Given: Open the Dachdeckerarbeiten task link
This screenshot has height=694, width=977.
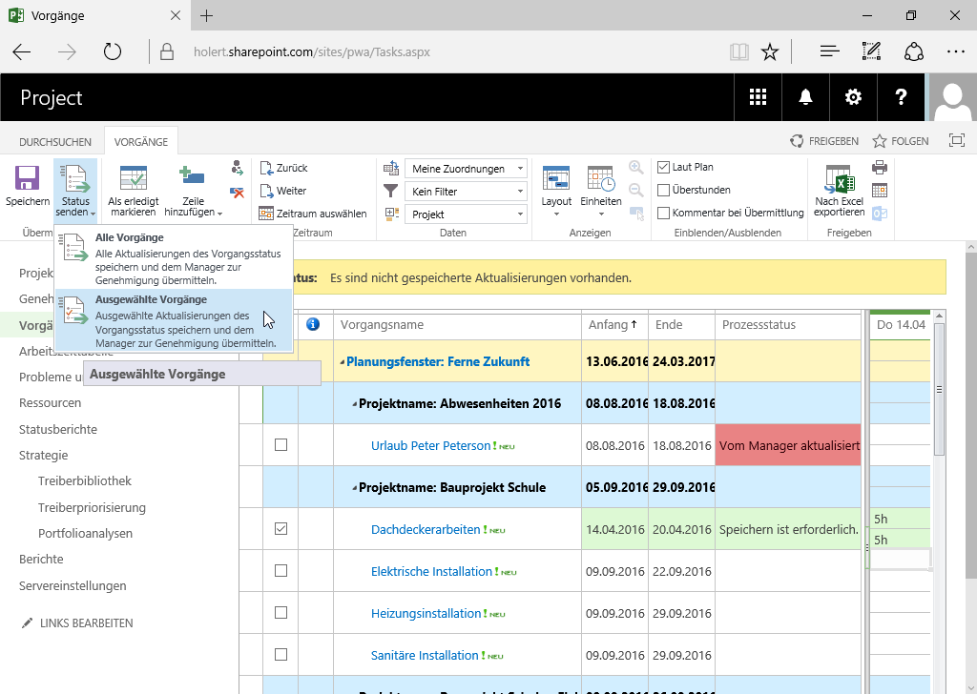Looking at the screenshot, I should point(426,530).
